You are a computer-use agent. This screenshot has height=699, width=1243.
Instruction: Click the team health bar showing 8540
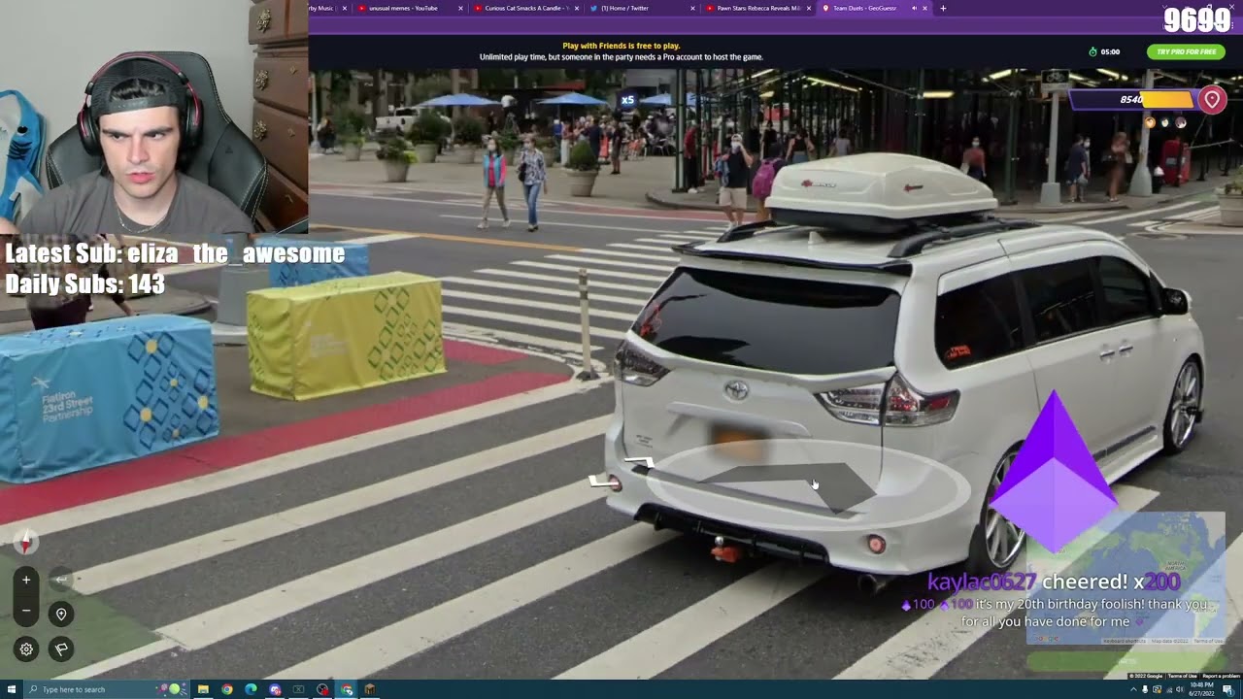(1133, 99)
